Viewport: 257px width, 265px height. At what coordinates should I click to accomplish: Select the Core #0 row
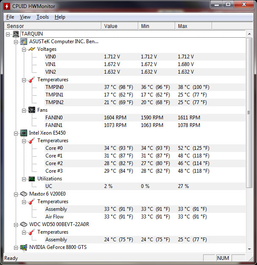pos(145,148)
